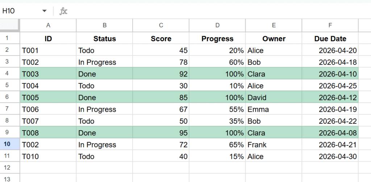Select the due date 2026-04-30 cell
The image size is (371, 182).
pos(330,157)
